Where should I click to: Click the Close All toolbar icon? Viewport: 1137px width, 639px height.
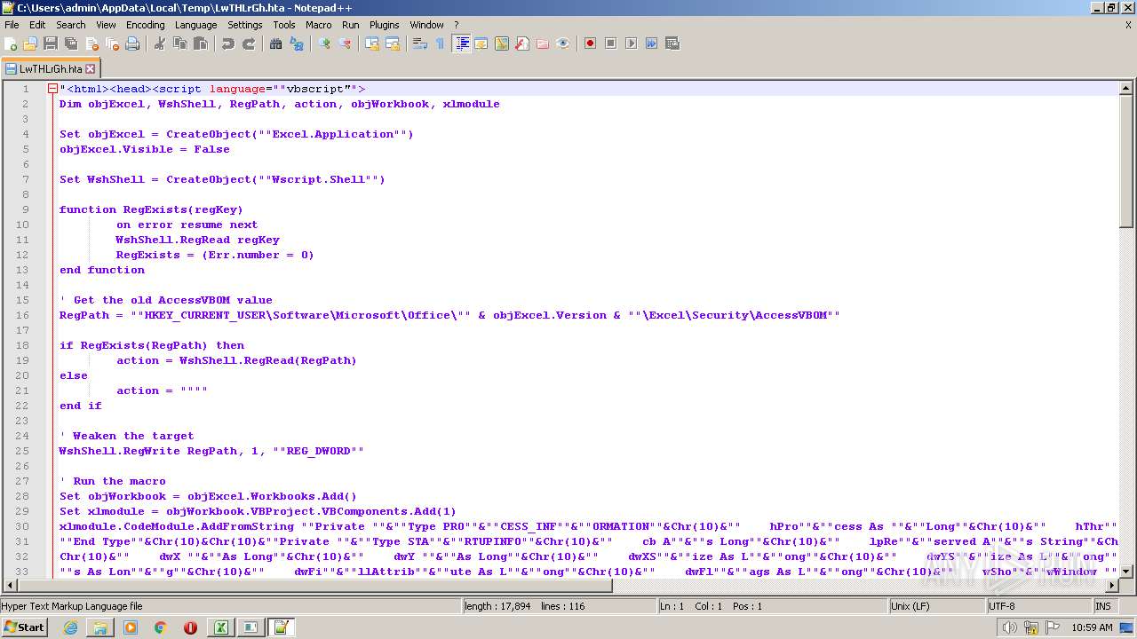coord(112,43)
